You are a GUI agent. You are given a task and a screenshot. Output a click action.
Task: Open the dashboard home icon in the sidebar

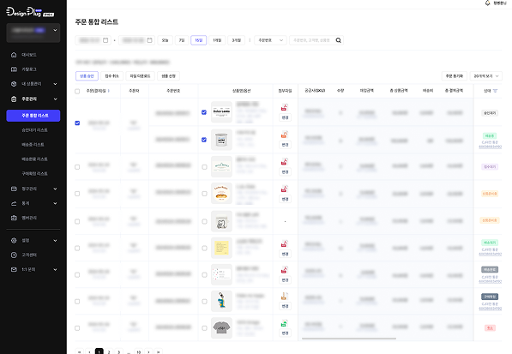(14, 55)
